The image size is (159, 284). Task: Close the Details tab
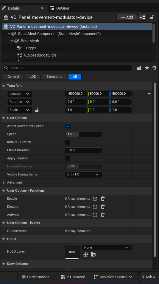[42, 8]
